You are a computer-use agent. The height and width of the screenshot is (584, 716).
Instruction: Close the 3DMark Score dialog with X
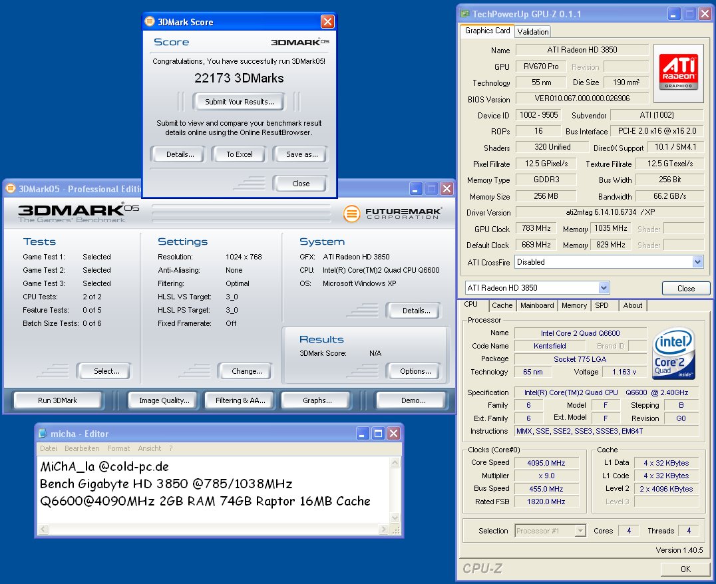pos(327,21)
